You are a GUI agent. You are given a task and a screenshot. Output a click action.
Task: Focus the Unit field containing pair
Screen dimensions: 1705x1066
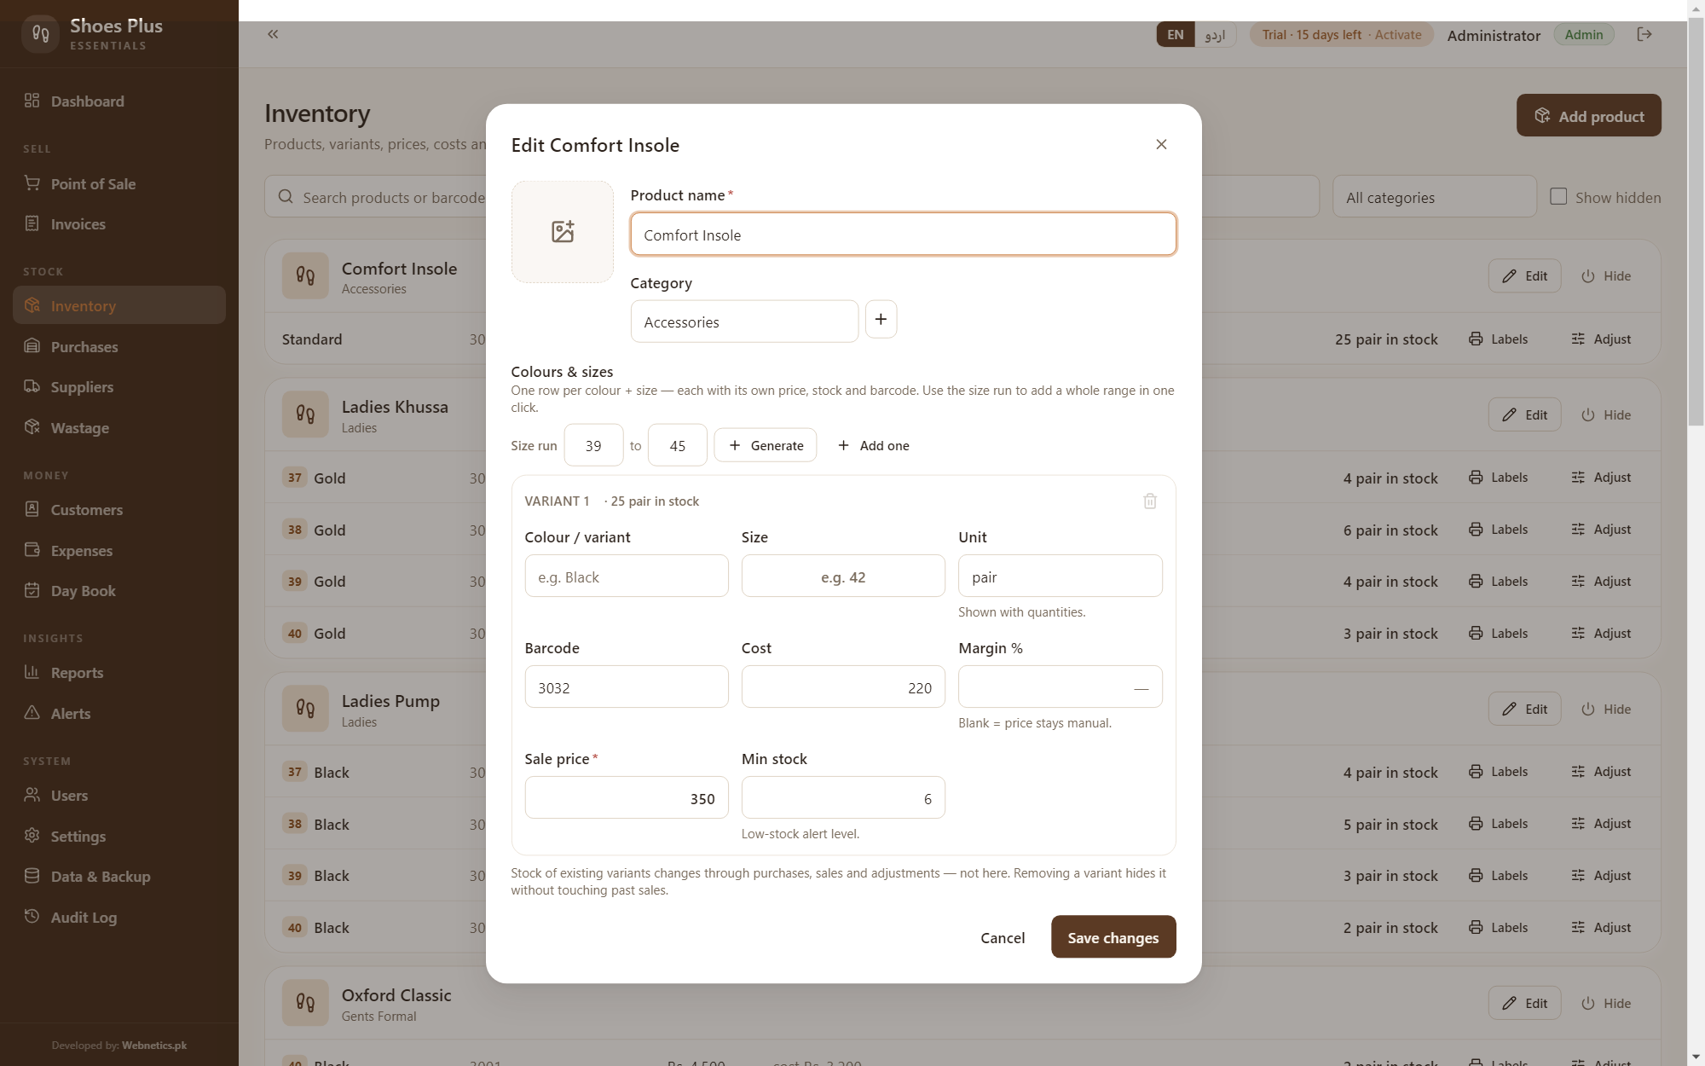1061,576
